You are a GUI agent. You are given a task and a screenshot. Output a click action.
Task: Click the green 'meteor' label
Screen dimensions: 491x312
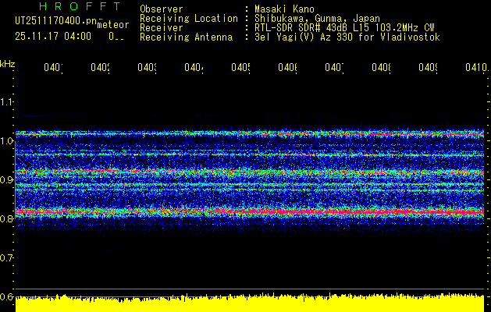tap(113, 25)
